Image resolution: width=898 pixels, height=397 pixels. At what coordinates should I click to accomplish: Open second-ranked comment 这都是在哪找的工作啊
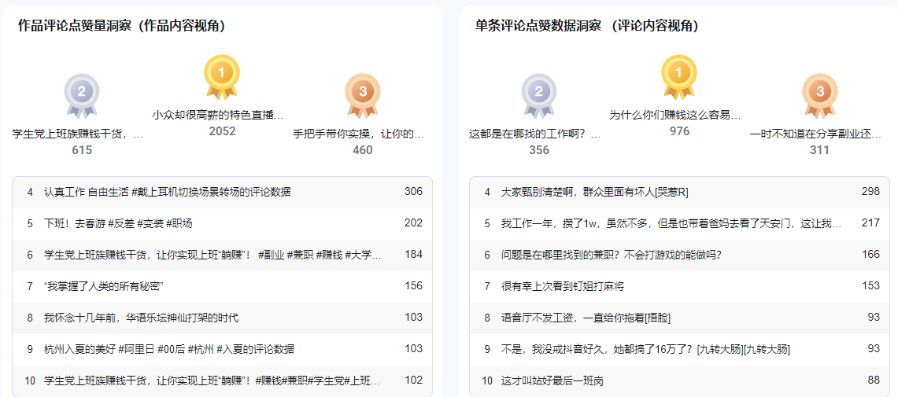[x=535, y=134]
